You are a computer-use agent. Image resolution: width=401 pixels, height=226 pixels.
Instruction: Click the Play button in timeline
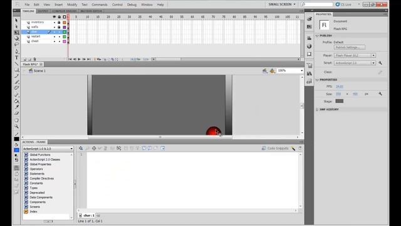point(80,59)
